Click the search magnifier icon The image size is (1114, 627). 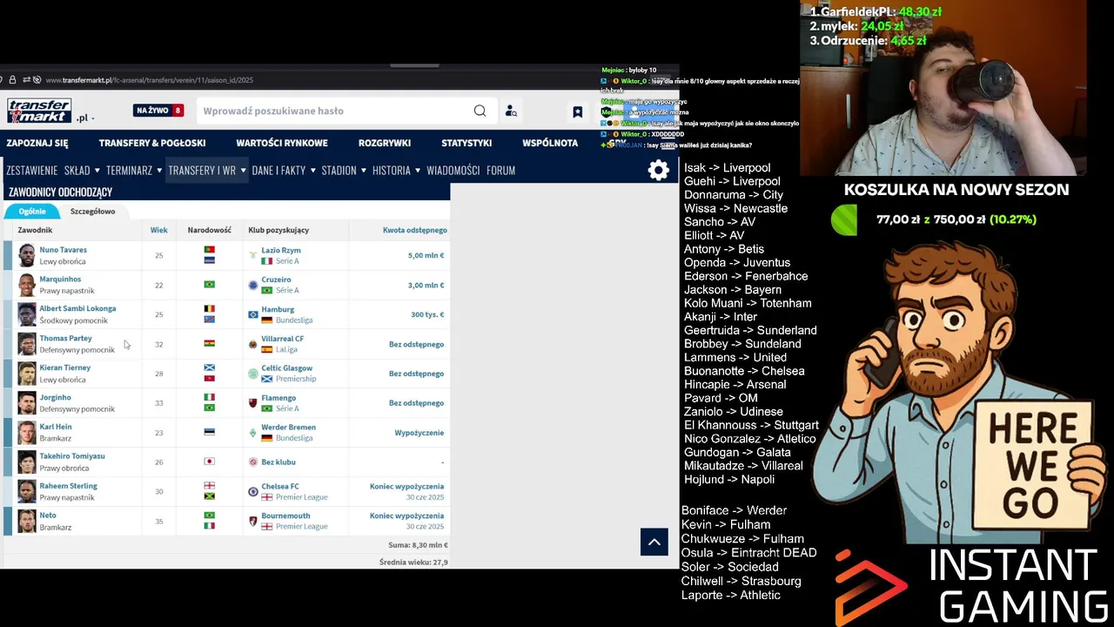point(480,111)
